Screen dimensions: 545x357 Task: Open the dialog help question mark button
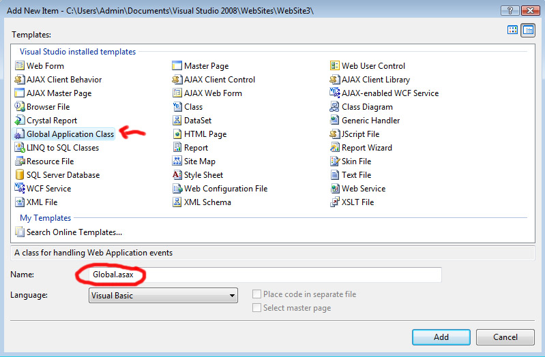510,10
